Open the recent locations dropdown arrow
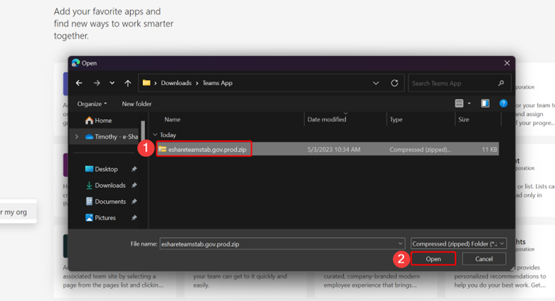The width and height of the screenshot is (555, 301). click(112, 83)
